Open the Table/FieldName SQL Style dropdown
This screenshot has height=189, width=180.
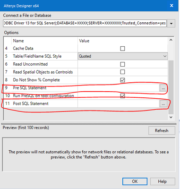[123, 56]
